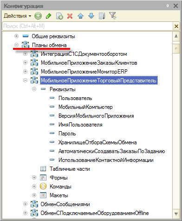The image size is (182, 221).
Task: Select the Общие реквизиты tree item
Action: 53,36
